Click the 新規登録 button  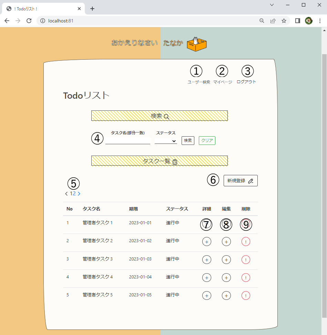click(x=241, y=180)
